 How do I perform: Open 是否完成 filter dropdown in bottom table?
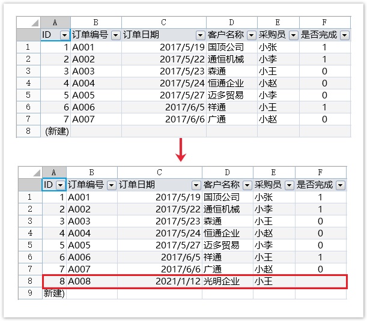(341, 185)
